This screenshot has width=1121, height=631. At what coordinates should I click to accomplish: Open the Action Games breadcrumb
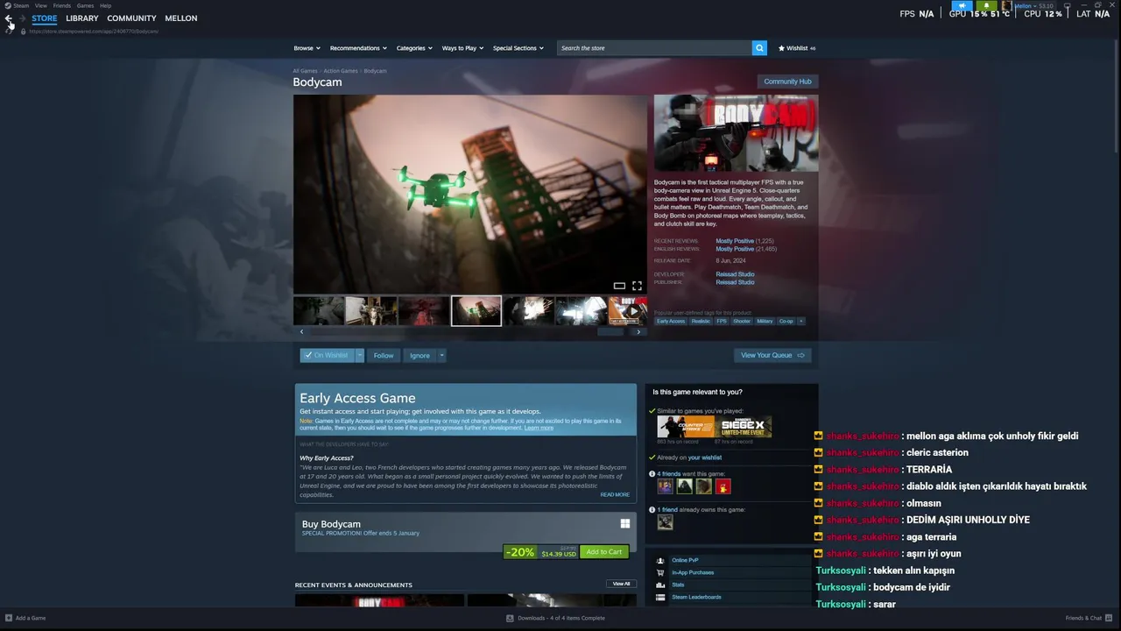(341, 71)
